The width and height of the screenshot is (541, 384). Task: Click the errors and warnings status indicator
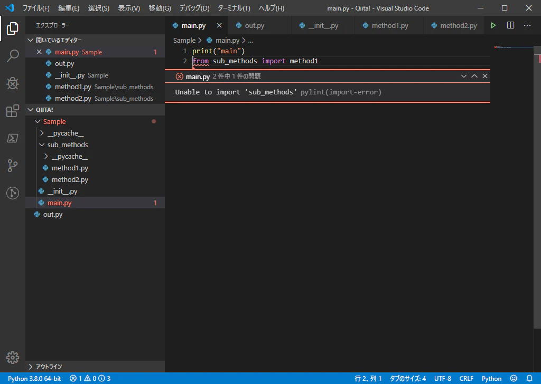point(90,378)
